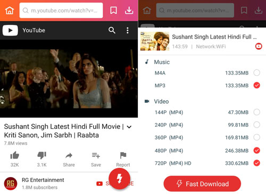This screenshot has height=194, width=266.
Task: Click the m.youtube.com address field in left screen
Action: [x=61, y=11]
